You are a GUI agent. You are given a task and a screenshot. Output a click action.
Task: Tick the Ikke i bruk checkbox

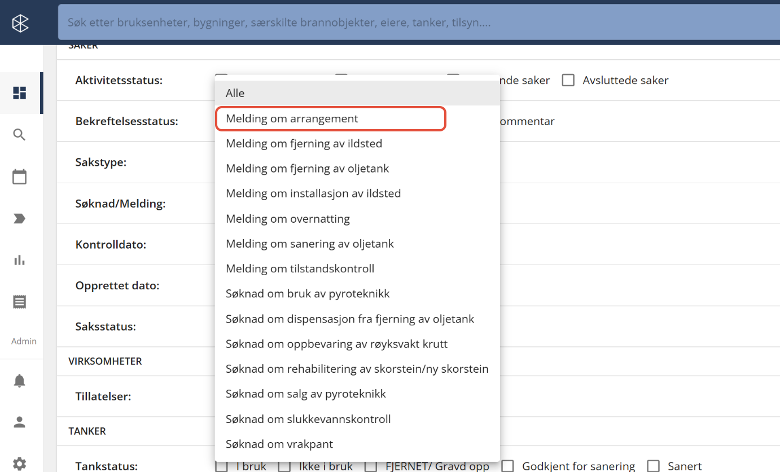click(x=284, y=466)
